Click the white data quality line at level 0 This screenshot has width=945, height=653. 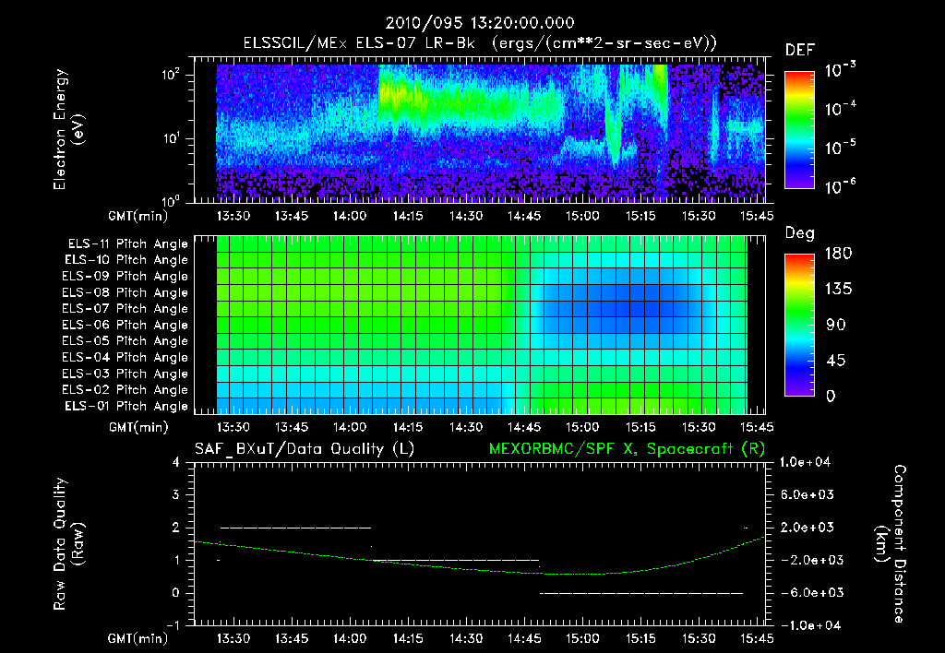641,593
